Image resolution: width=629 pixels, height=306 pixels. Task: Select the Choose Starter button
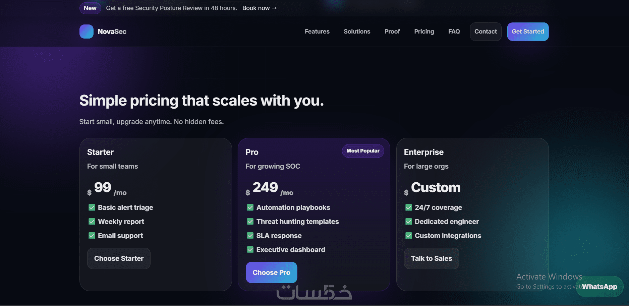119,258
